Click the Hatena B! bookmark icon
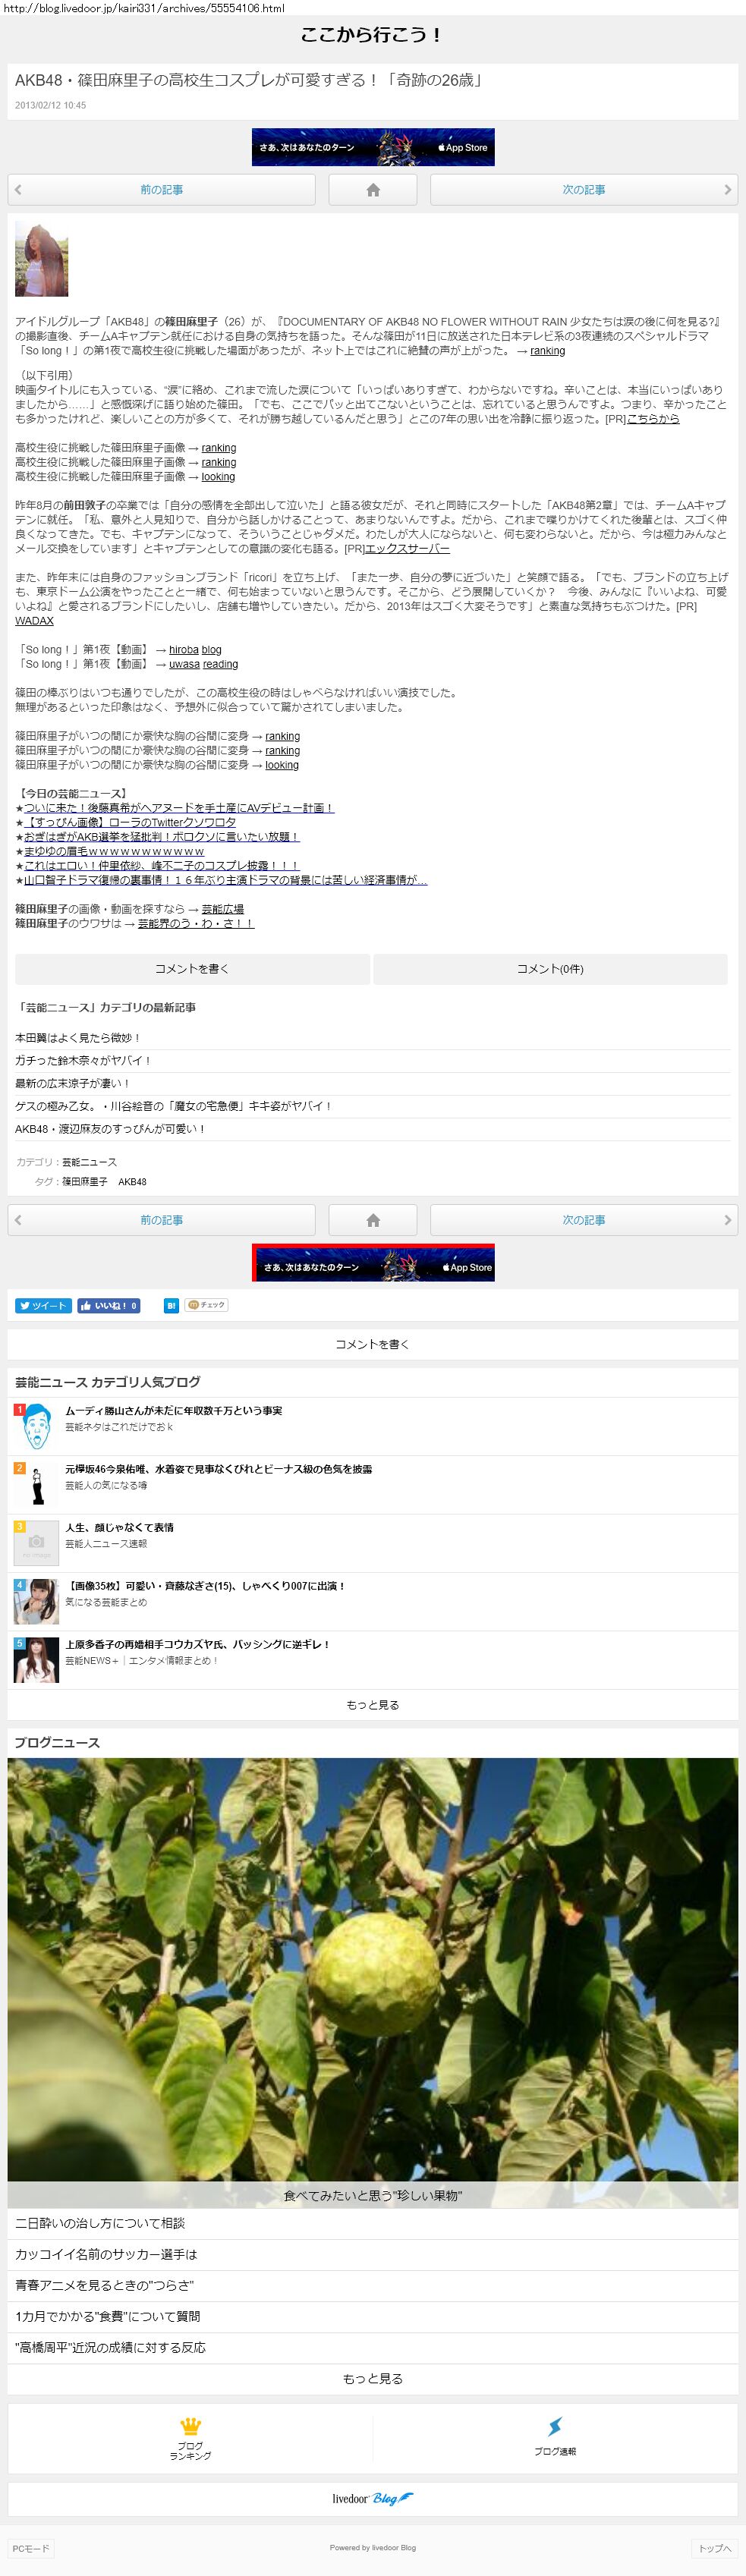Image resolution: width=746 pixels, height=2576 pixels. point(172,1306)
